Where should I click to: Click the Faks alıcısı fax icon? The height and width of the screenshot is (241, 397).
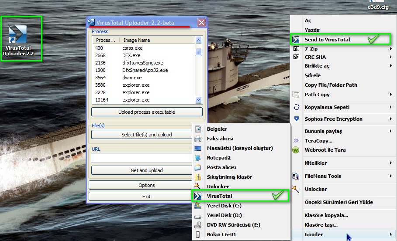tap(198, 139)
